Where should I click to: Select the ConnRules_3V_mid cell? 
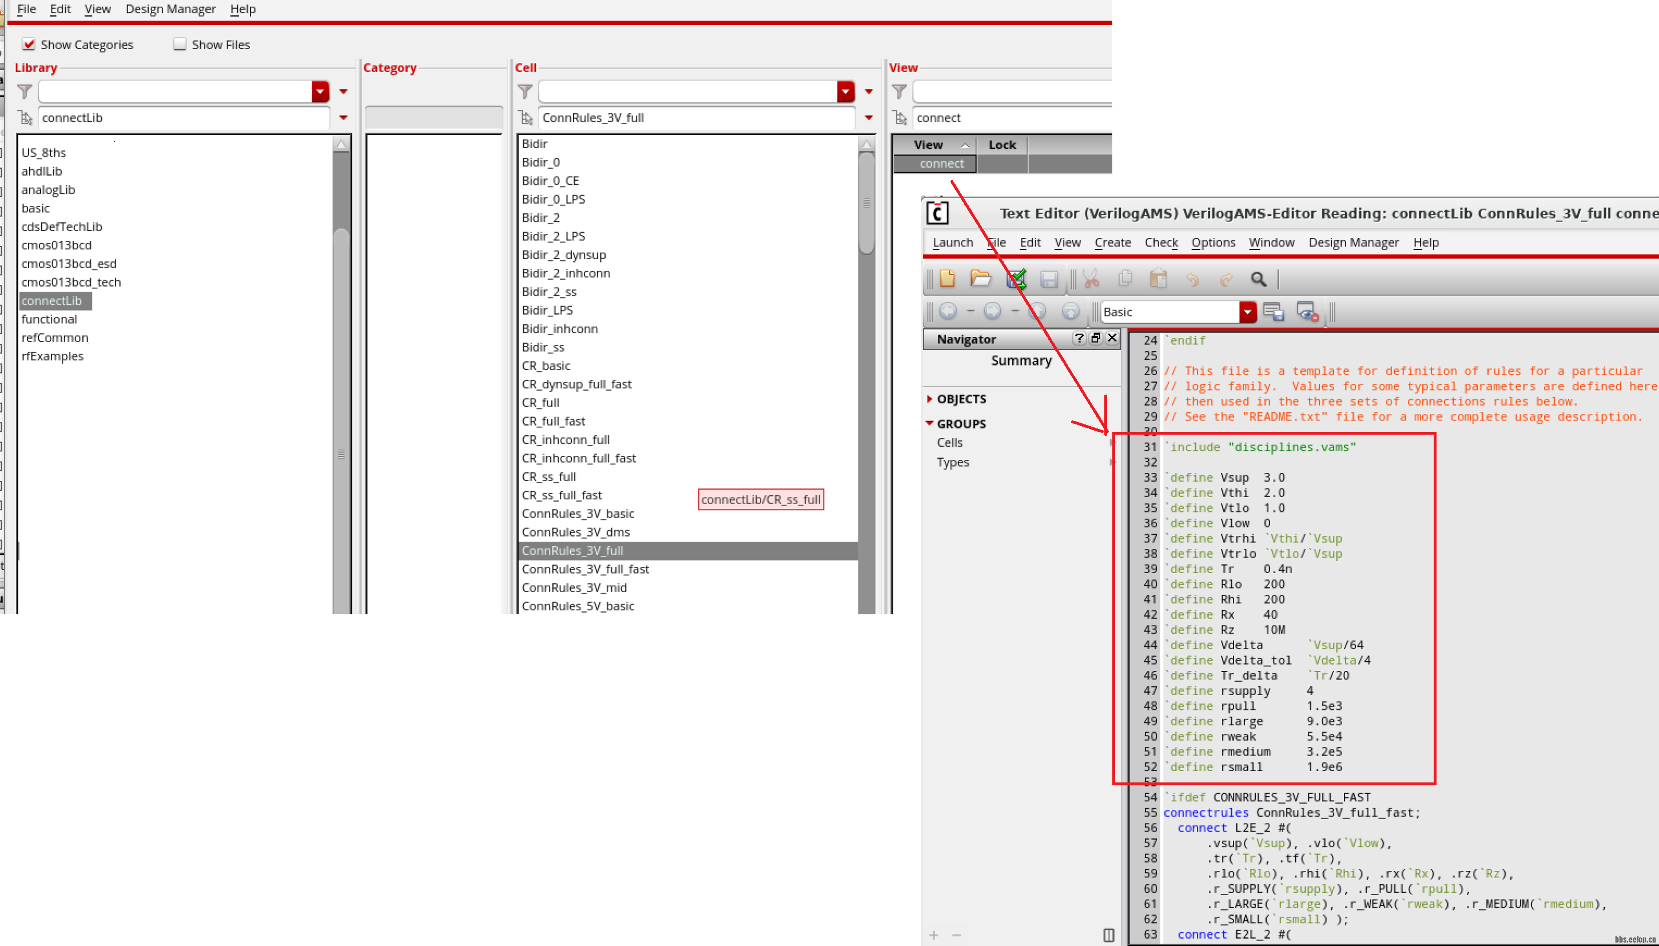pos(574,587)
